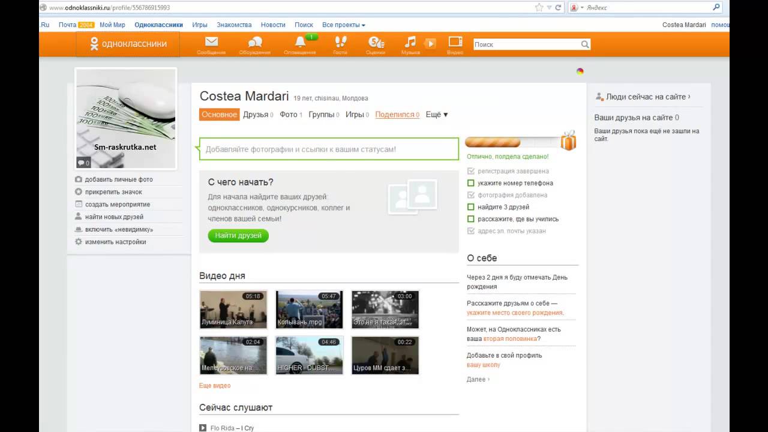
Task: Open the Обсуждения chat bubbles icon
Action: [255, 42]
